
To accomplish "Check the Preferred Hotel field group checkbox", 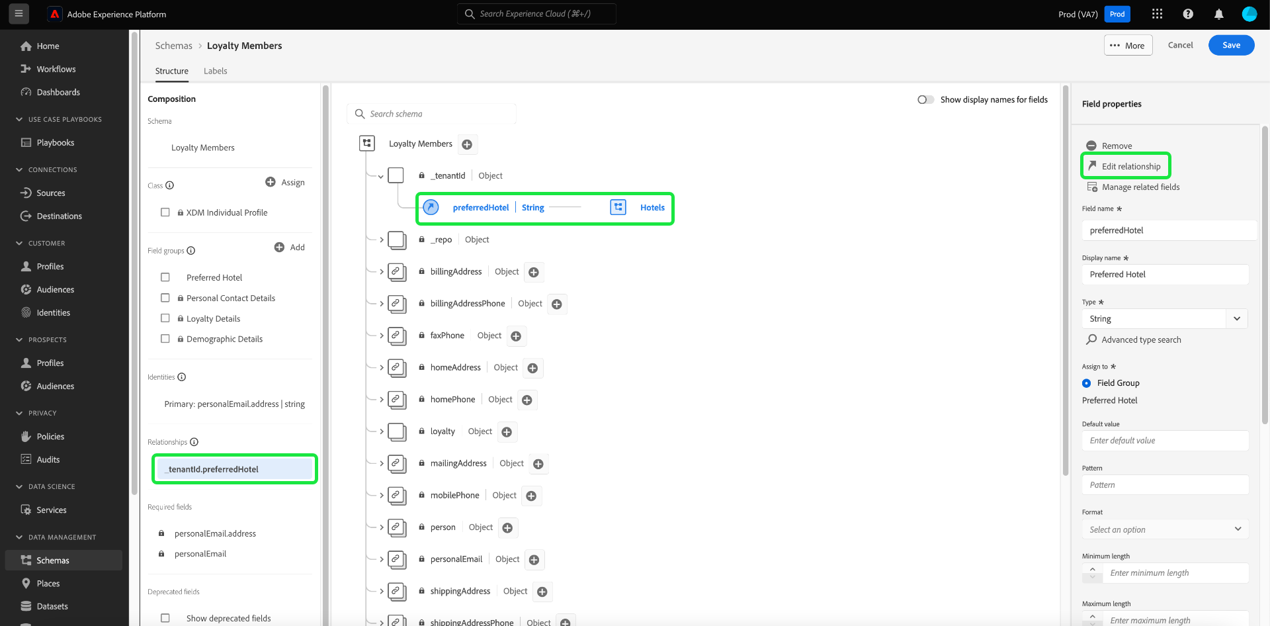I will pos(165,277).
